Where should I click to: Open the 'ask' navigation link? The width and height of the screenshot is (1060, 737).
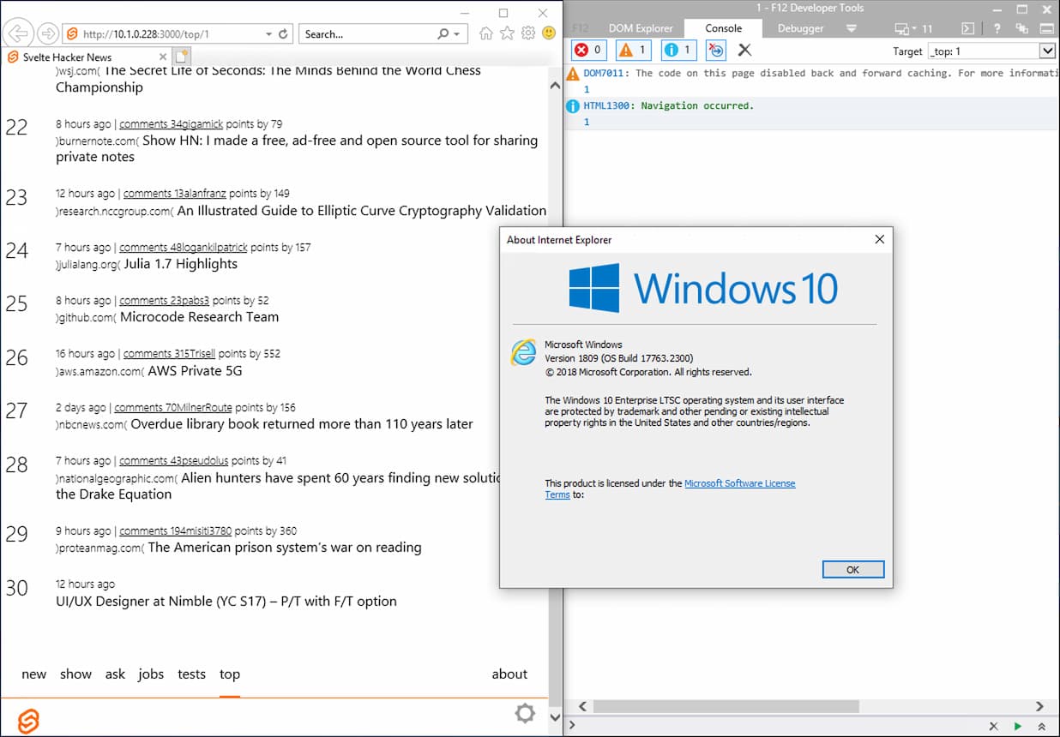click(x=115, y=674)
